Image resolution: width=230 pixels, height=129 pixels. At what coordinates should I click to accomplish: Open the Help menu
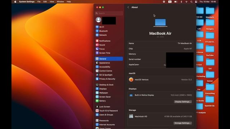point(69,2)
